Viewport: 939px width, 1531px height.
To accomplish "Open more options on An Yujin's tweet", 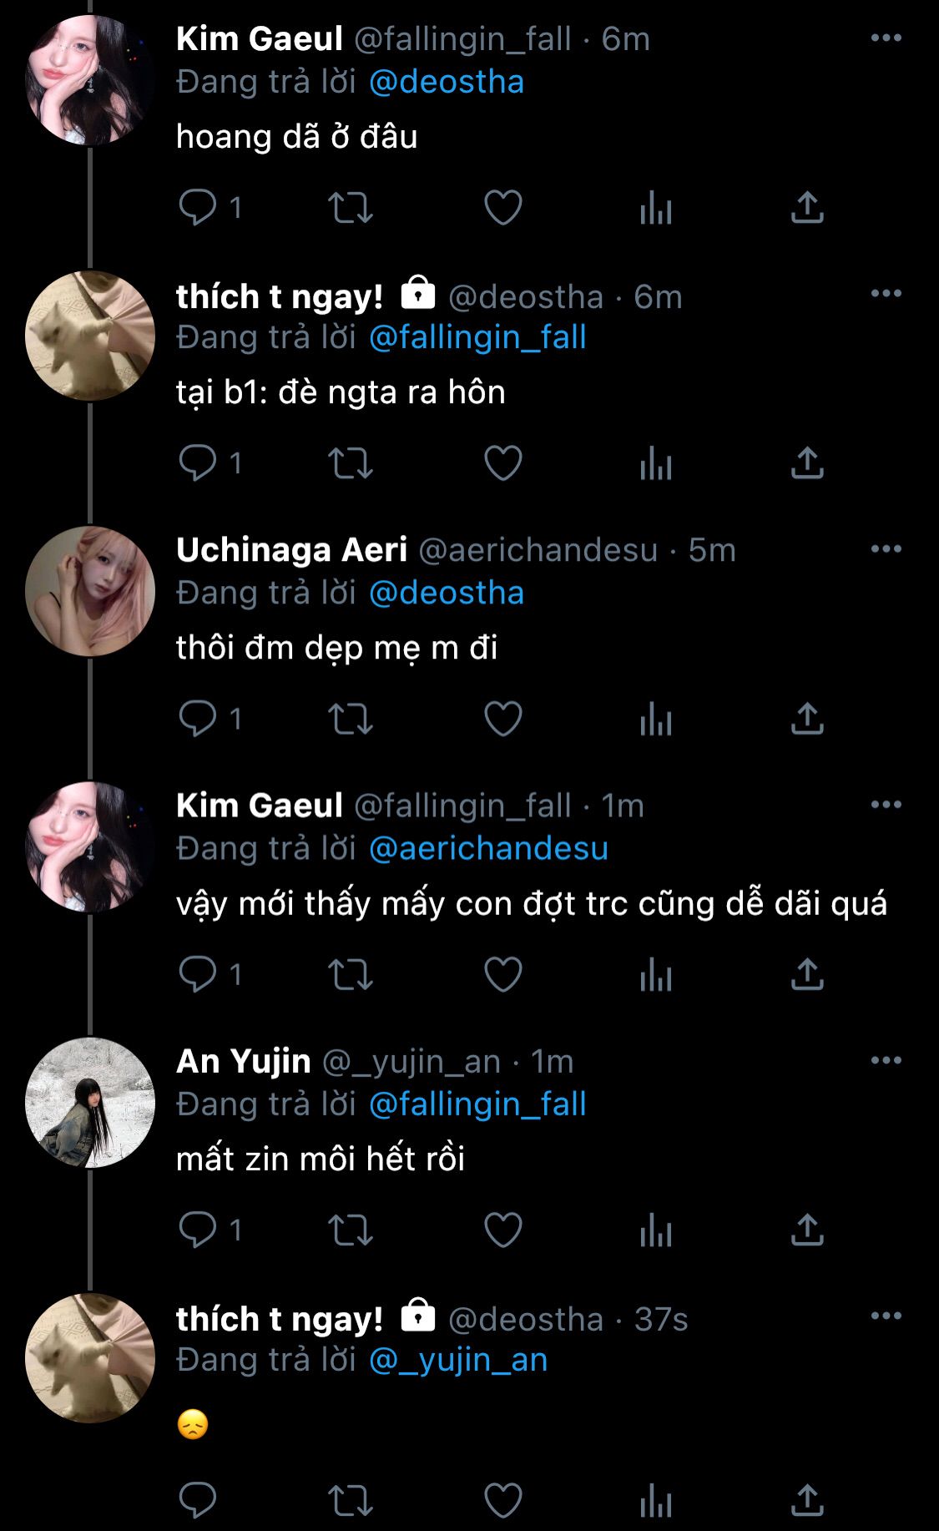I will (886, 1060).
